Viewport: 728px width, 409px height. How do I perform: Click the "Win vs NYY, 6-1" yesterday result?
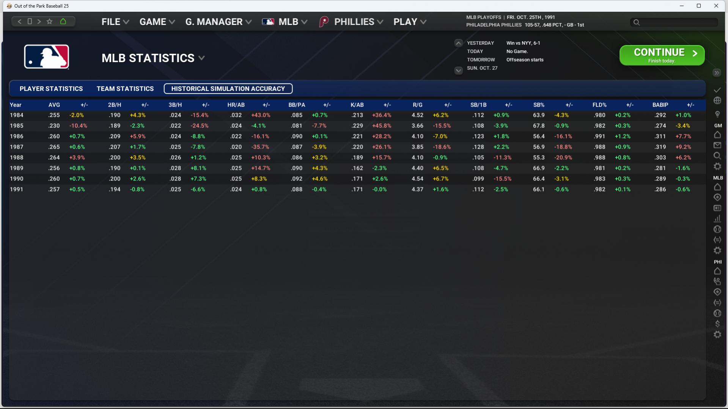523,43
